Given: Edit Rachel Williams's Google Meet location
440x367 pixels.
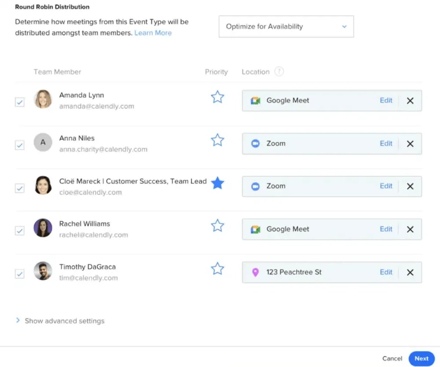Looking at the screenshot, I should click(x=386, y=229).
